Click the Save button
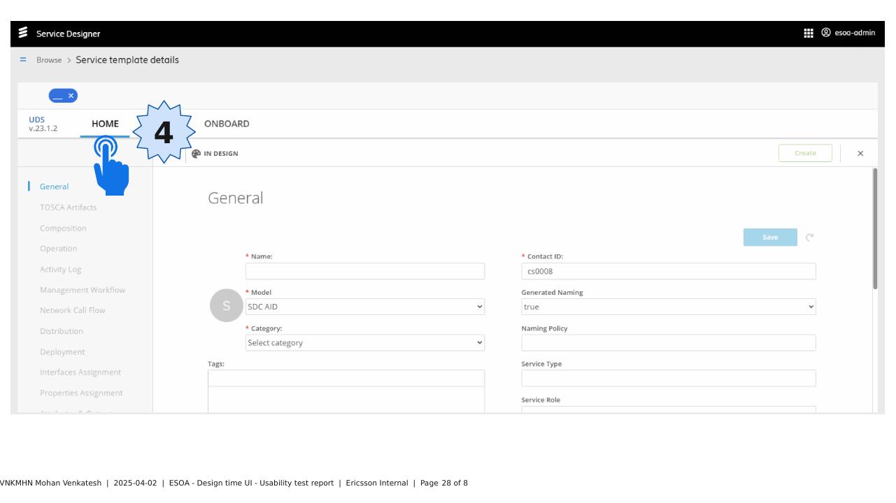 pyautogui.click(x=770, y=238)
